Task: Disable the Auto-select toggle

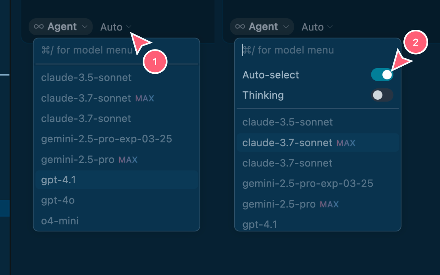Action: tap(382, 75)
